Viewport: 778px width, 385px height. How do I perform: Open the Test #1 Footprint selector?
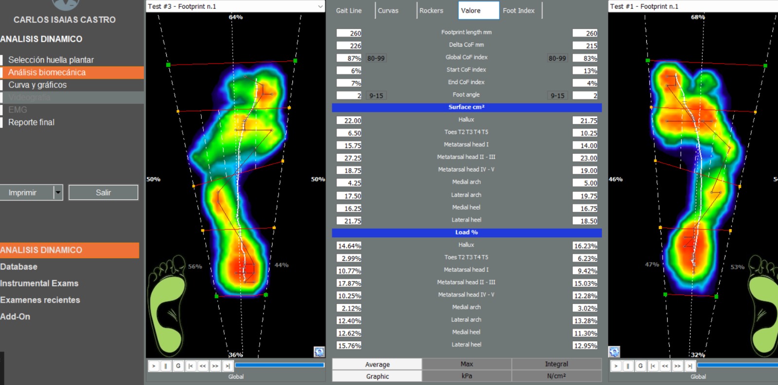pos(693,6)
